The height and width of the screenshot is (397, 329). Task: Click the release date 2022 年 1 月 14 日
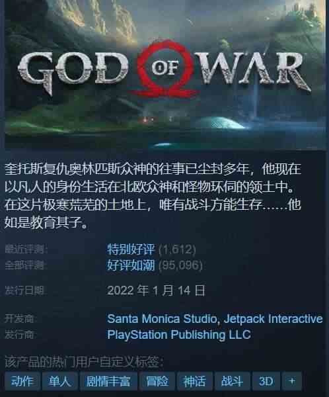pyautogui.click(x=156, y=290)
